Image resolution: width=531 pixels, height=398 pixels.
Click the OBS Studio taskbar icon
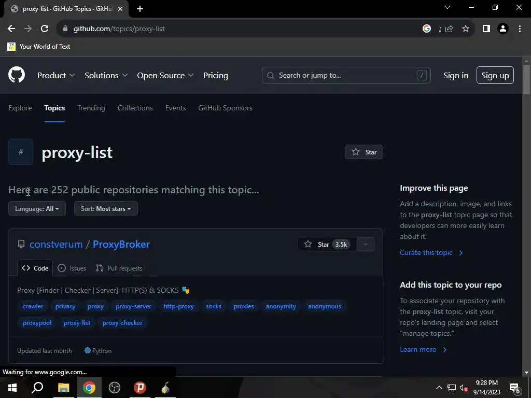pos(115,388)
